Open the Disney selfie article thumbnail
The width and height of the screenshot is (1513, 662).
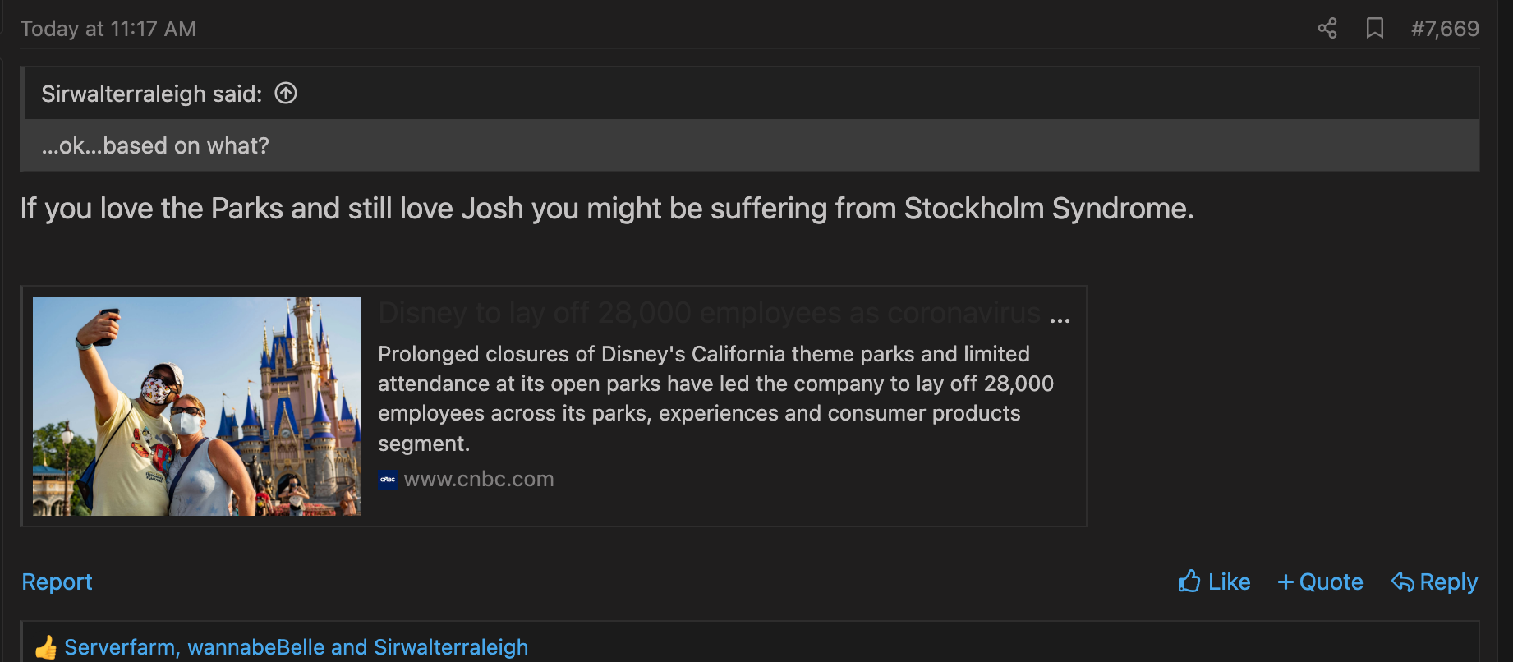pyautogui.click(x=197, y=406)
